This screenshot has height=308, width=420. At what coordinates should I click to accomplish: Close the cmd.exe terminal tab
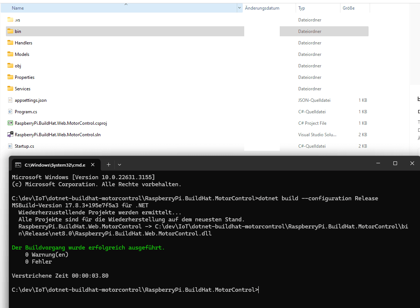[93, 164]
